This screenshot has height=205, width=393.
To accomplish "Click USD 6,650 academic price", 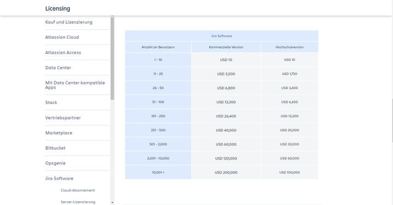I will tap(289, 102).
